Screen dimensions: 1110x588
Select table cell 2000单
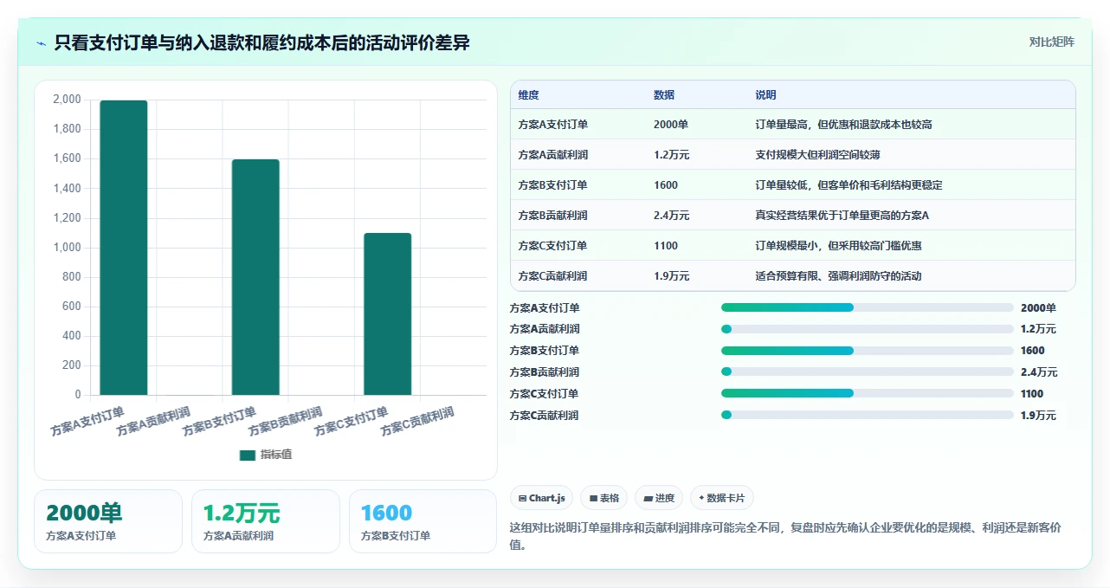671,125
